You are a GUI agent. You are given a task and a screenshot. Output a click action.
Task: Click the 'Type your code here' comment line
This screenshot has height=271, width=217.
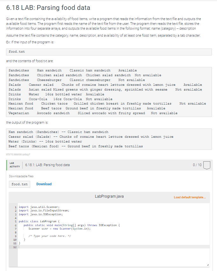50,236
